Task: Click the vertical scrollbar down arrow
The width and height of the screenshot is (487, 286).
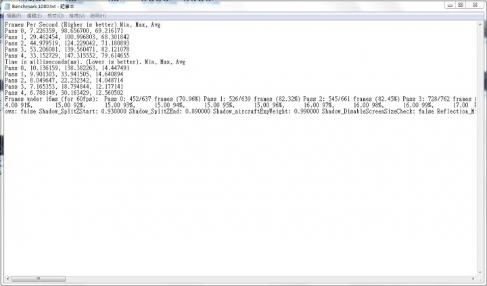Action: click(480, 272)
